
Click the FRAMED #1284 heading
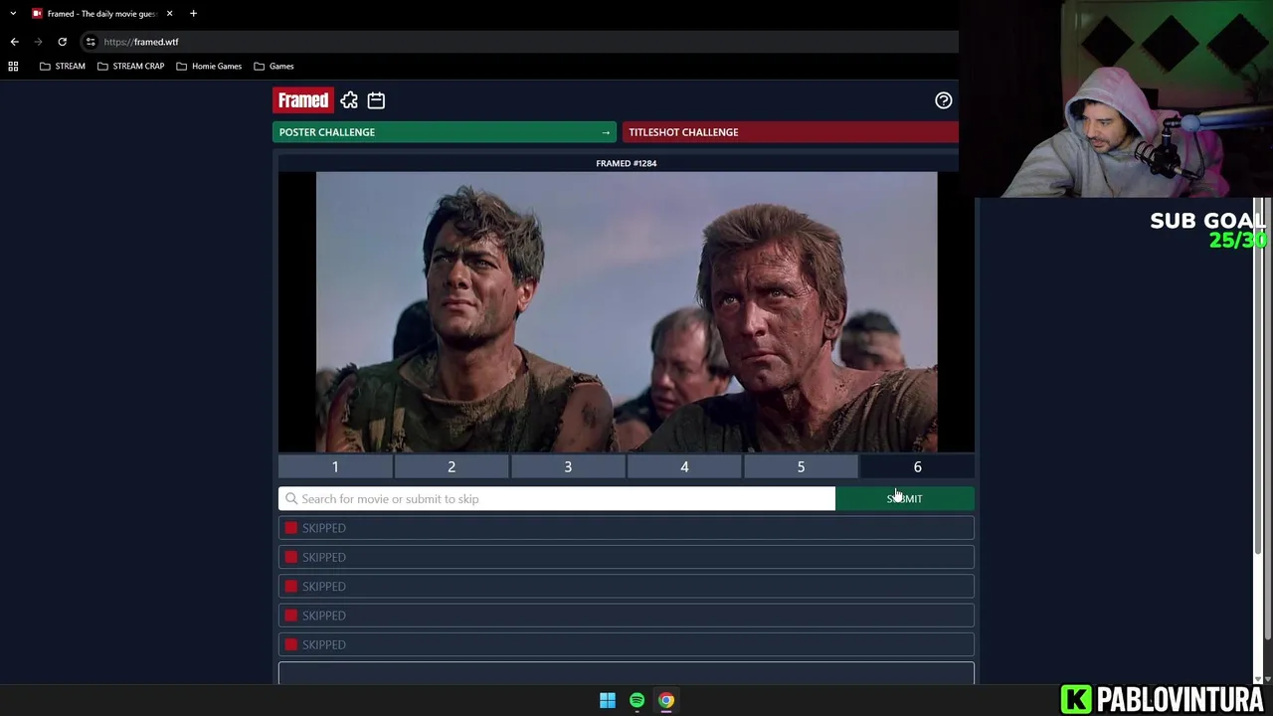click(627, 163)
